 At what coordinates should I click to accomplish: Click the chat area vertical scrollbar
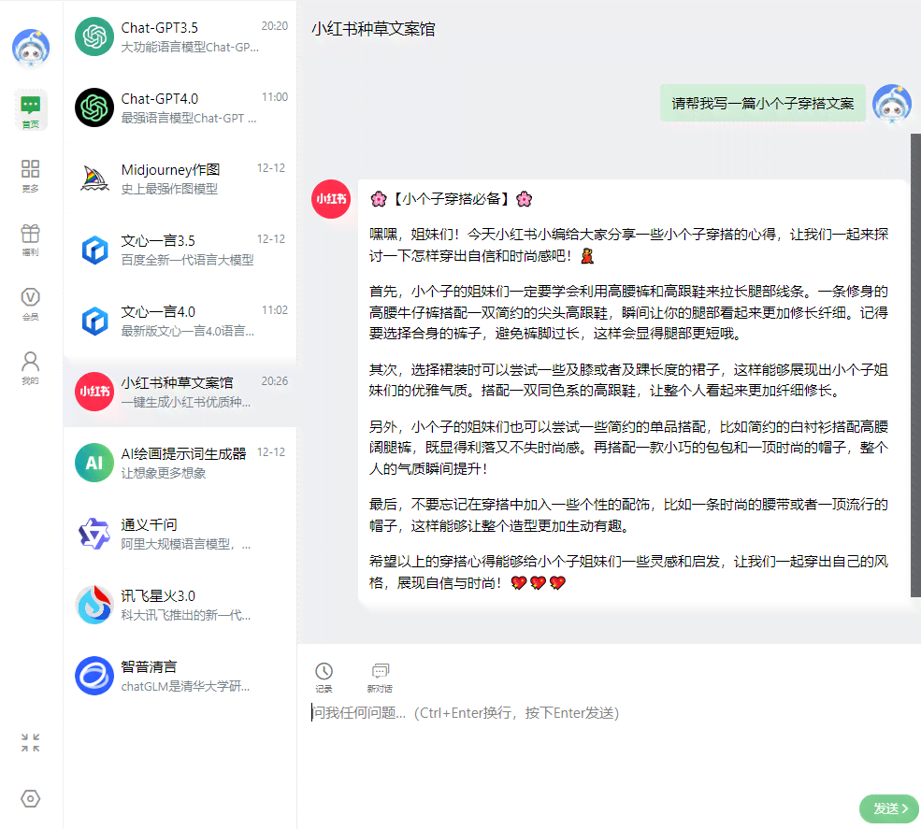pos(915,365)
